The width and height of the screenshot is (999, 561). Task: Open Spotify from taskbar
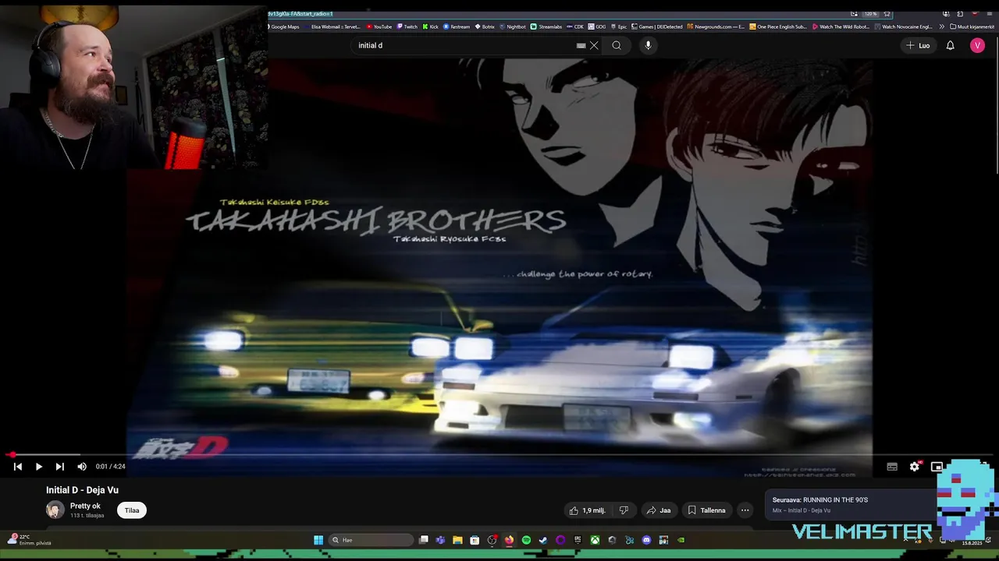coord(526,540)
